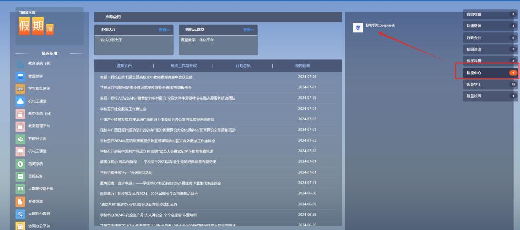The image size is (520, 230).
Task: Switch to the 校内新闻 tab
Action: coord(302,65)
